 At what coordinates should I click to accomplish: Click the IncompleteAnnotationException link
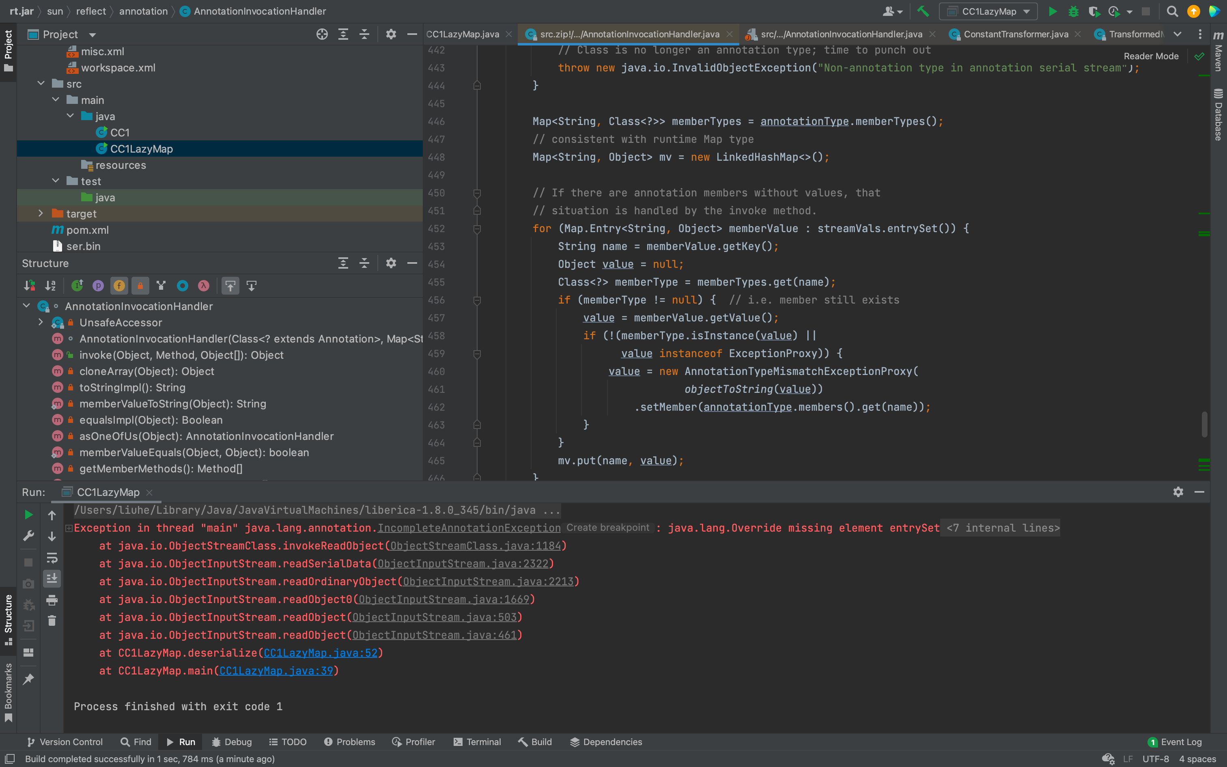pyautogui.click(x=469, y=528)
